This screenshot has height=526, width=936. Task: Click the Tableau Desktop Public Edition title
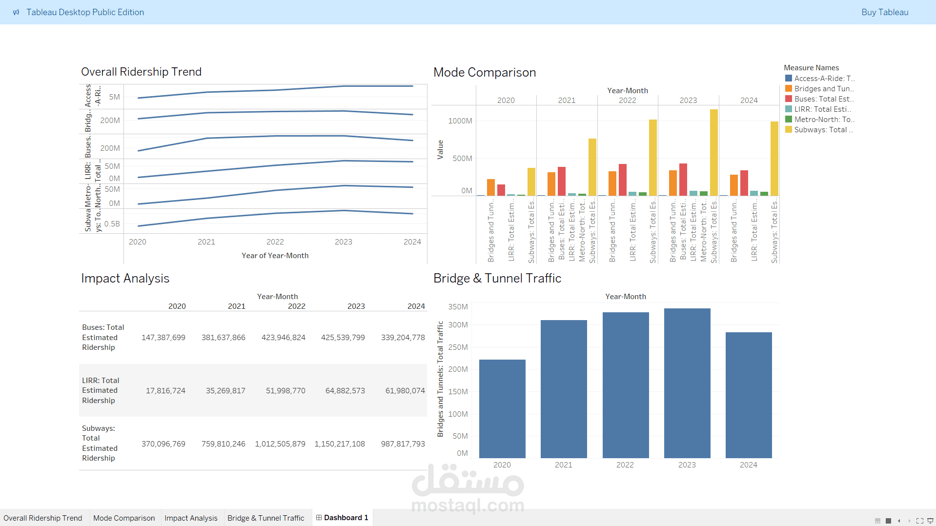85,12
